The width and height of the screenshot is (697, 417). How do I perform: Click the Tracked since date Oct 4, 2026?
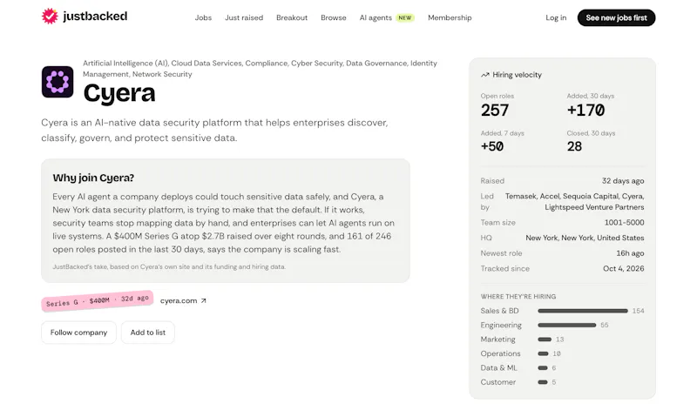(624, 269)
